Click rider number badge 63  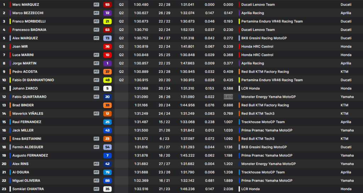(x=107, y=30)
